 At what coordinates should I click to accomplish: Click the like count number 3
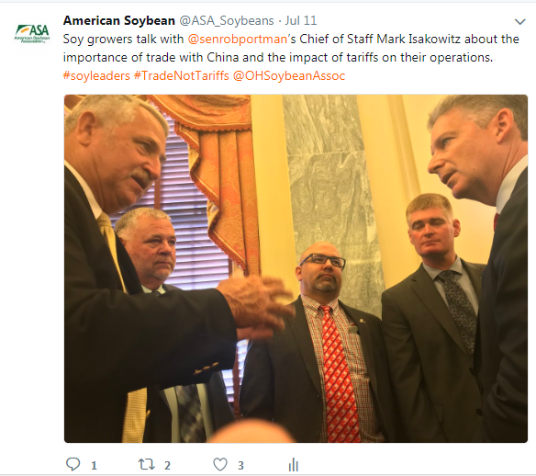(x=240, y=465)
